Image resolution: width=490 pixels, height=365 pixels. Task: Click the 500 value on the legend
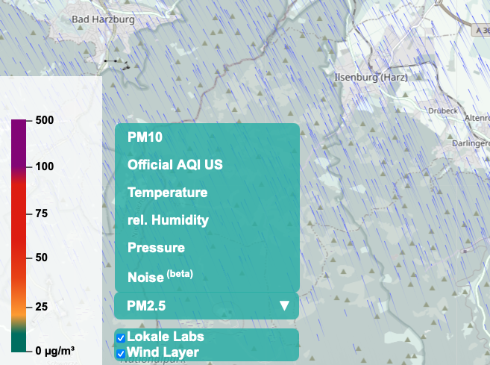click(x=46, y=120)
